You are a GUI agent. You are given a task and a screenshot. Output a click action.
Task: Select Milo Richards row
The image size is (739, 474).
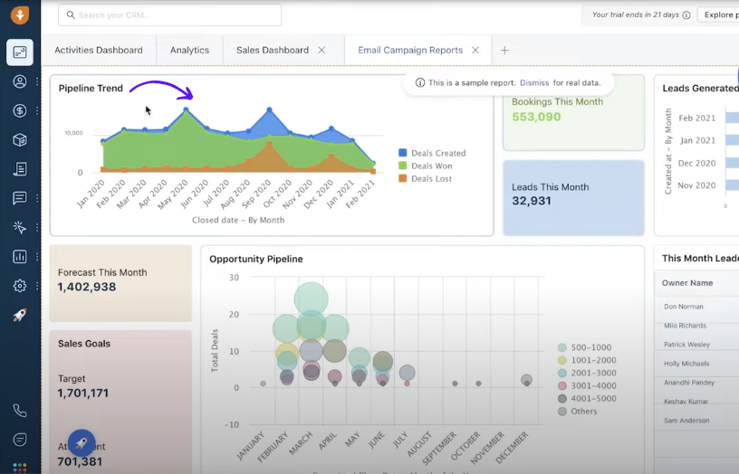696,326
